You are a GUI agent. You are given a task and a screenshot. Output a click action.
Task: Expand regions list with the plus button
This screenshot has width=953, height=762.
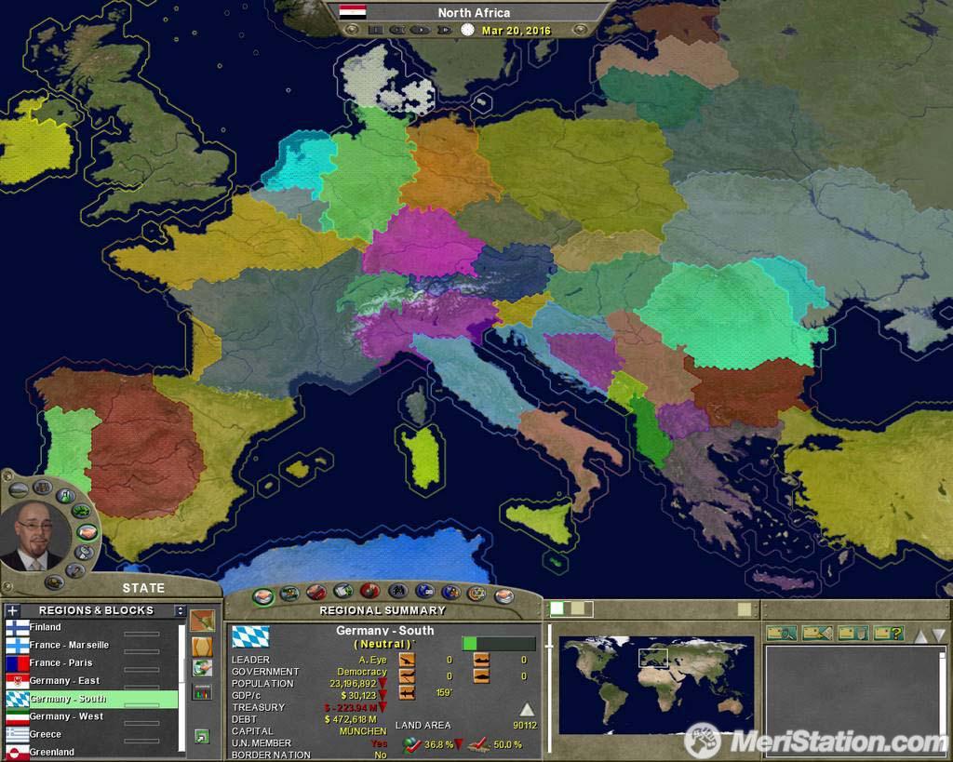pyautogui.click(x=12, y=610)
